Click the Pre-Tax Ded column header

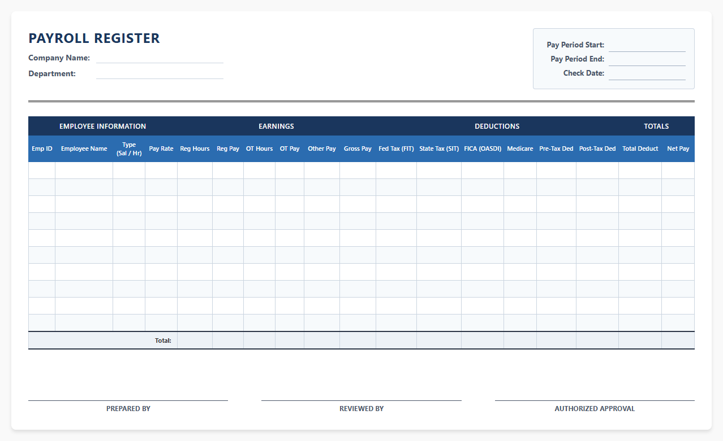[x=556, y=149]
